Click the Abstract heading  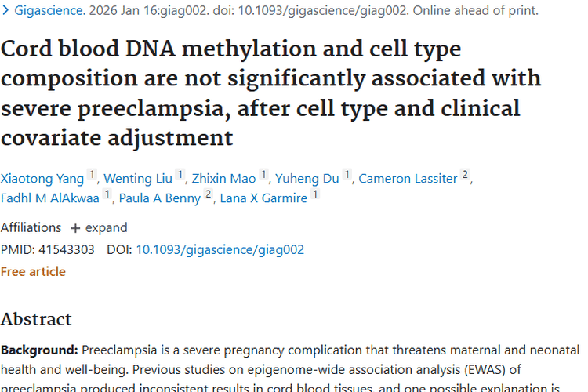(36, 318)
